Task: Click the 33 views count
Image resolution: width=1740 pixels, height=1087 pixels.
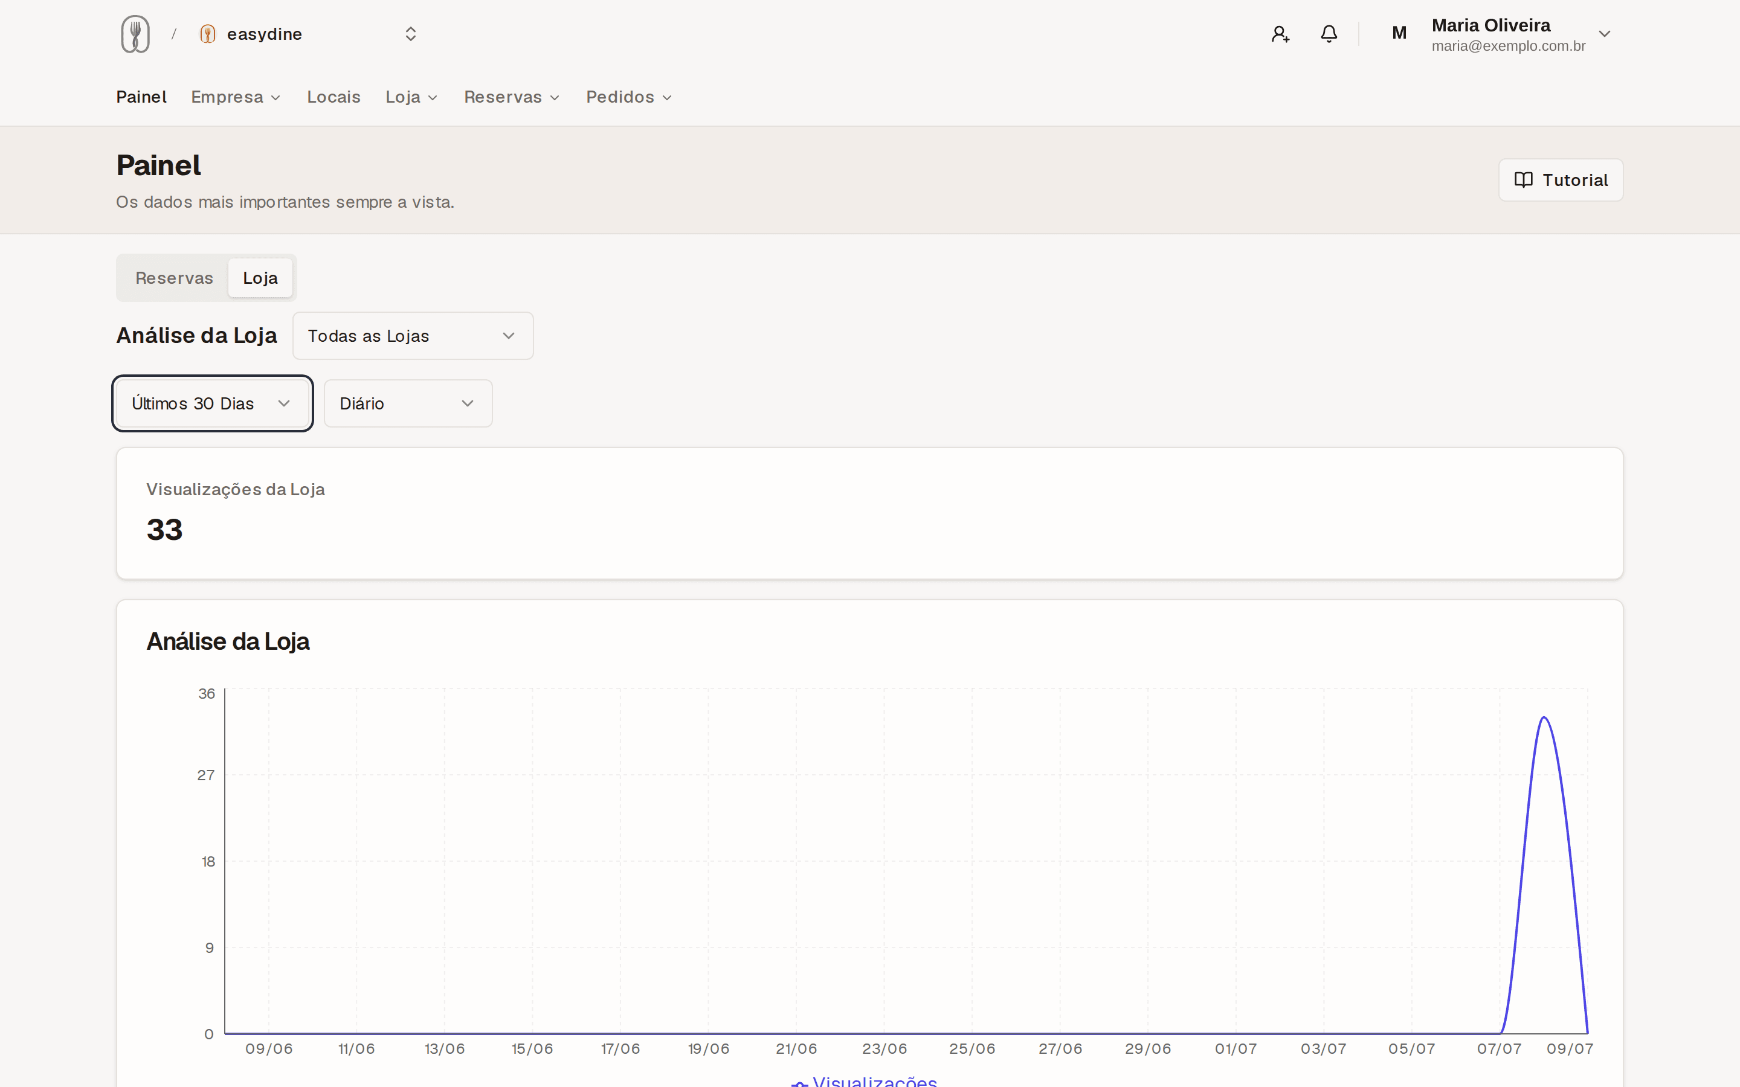Action: click(x=165, y=530)
